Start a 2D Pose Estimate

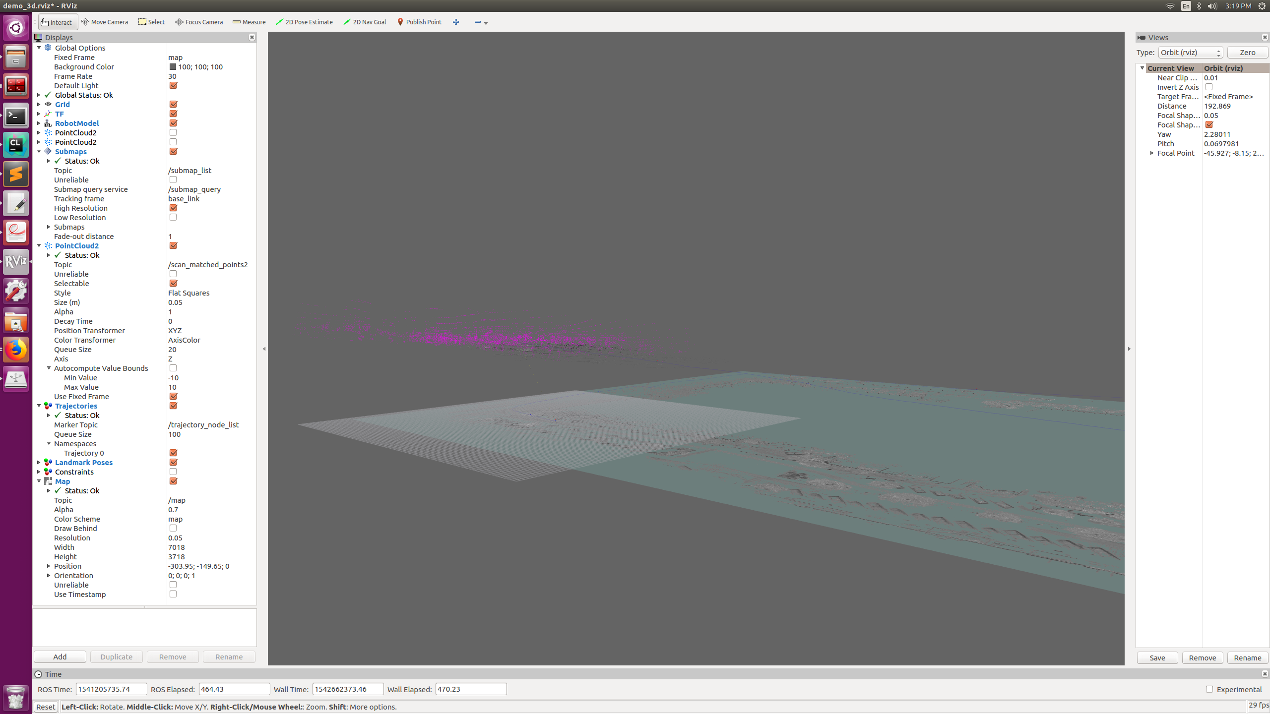(x=304, y=22)
